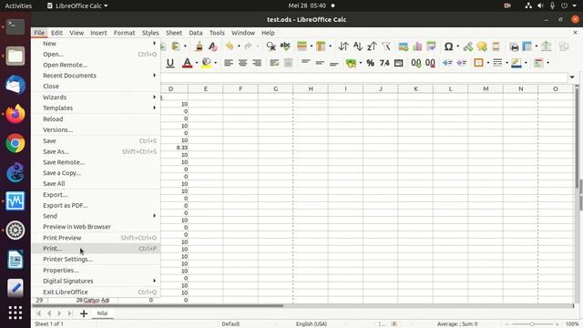Click column header H

point(311,89)
